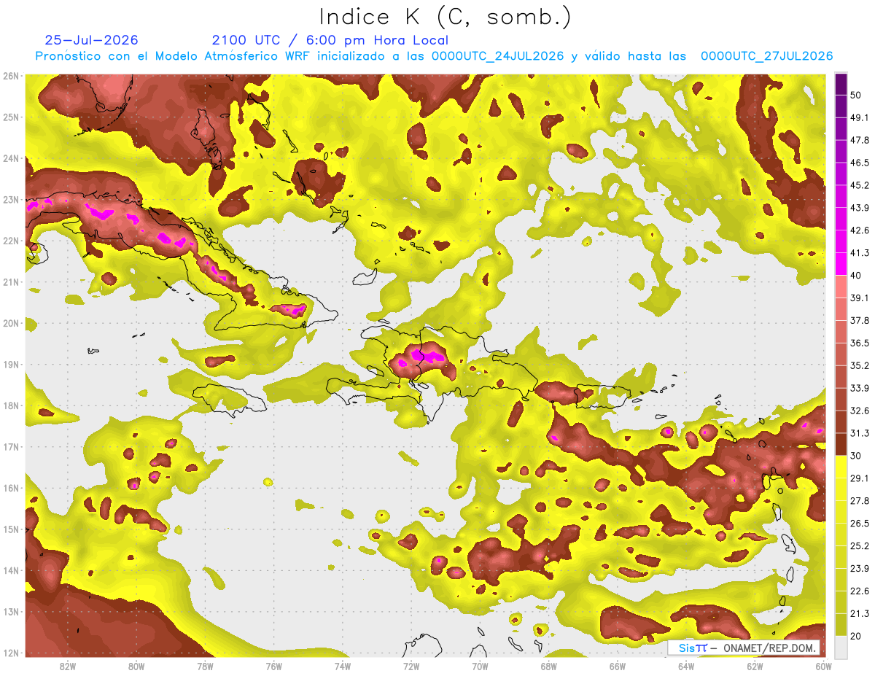Image resolution: width=875 pixels, height=676 pixels.
Task: Click the map title "Indice K (C, somb.)"
Action: 446,16
